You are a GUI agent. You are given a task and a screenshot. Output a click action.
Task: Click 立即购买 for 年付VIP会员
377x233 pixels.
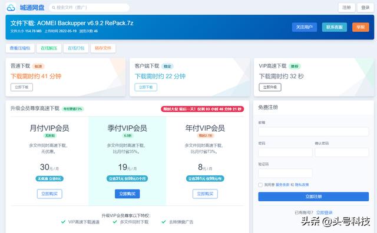pyautogui.click(x=205, y=194)
